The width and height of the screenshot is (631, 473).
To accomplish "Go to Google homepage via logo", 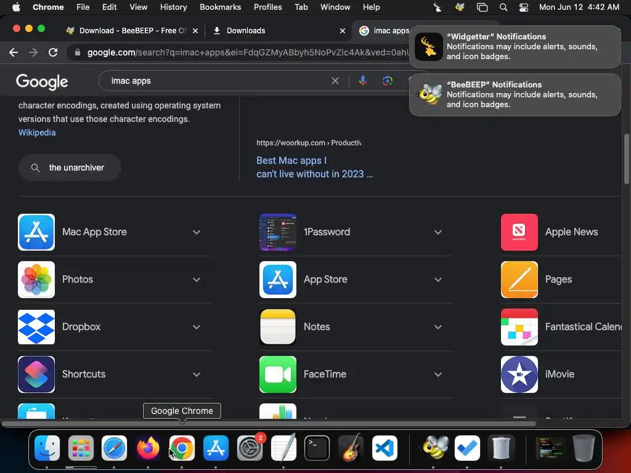I will (x=42, y=81).
